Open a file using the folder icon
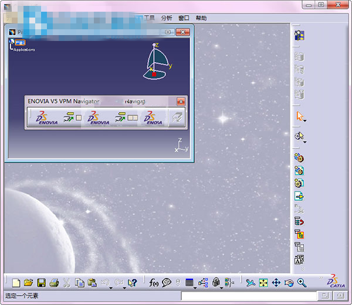Viewport: 352px width, 305px height. (29, 283)
